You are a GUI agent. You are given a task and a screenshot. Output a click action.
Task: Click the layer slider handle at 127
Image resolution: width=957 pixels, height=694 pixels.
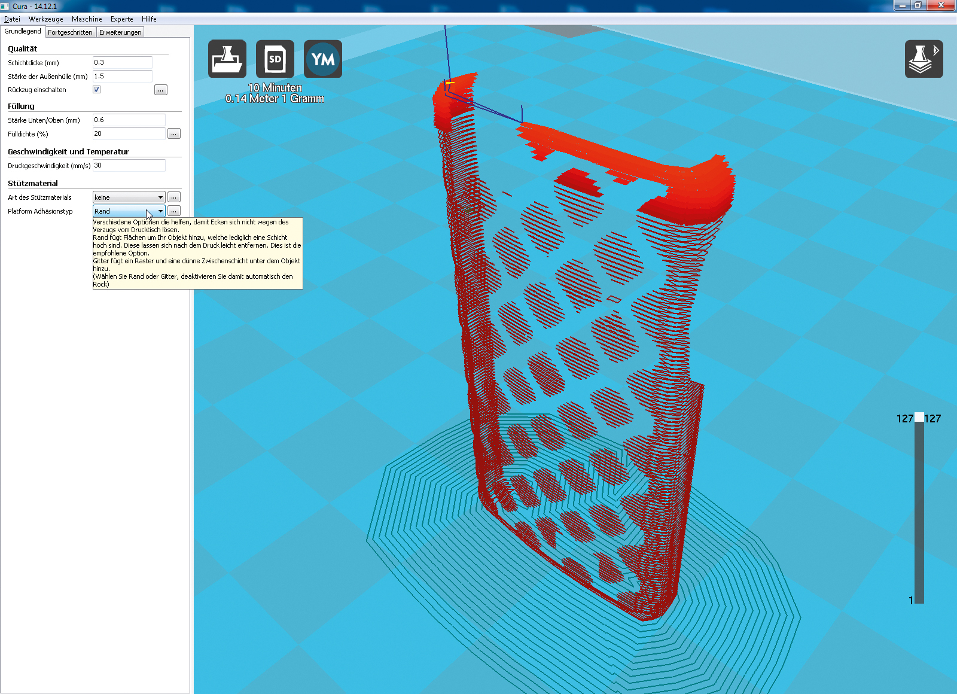(919, 418)
